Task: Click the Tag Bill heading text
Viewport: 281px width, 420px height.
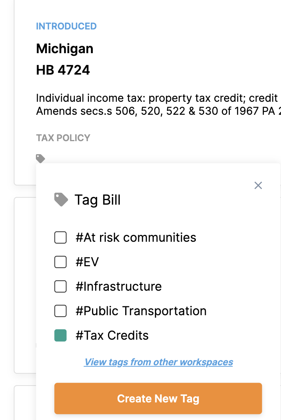Action: 97,200
